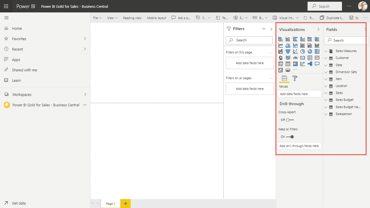Open the Fields well tab in Visualizations
The width and height of the screenshot is (370, 208).
tap(284, 78)
